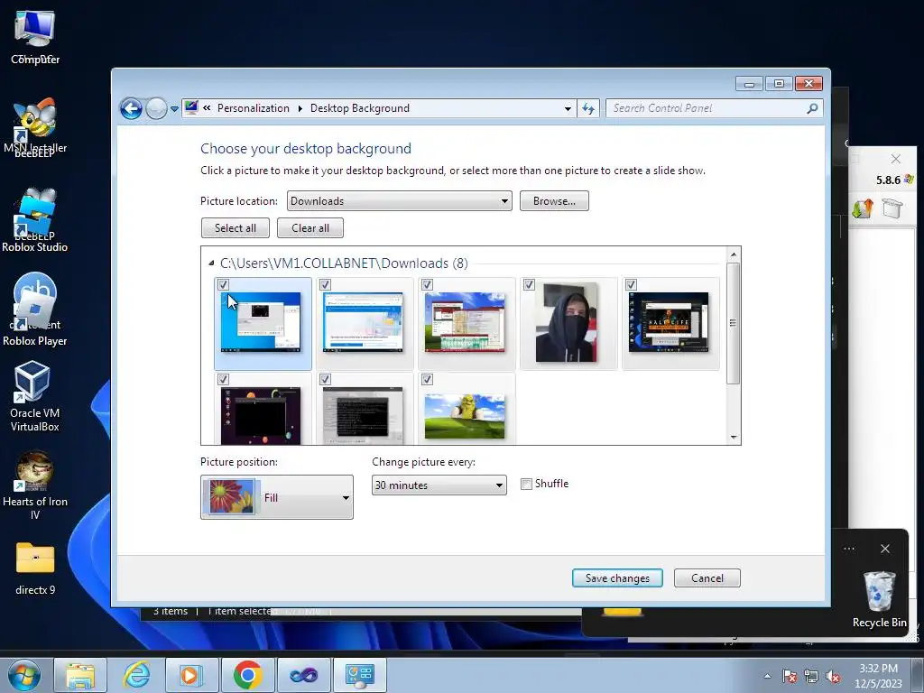Uncheck the XP hills screenshot checkbox
The width and height of the screenshot is (924, 693).
click(427, 284)
